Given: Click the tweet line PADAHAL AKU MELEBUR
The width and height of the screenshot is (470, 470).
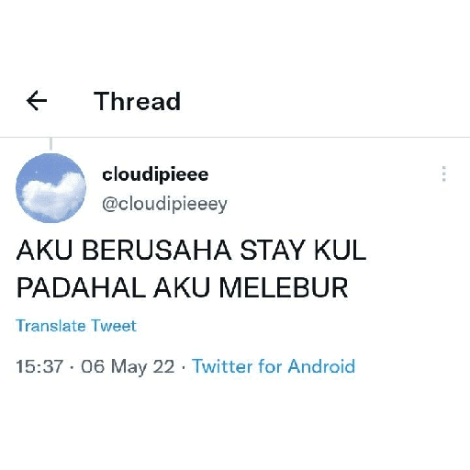Looking at the screenshot, I should [x=183, y=287].
